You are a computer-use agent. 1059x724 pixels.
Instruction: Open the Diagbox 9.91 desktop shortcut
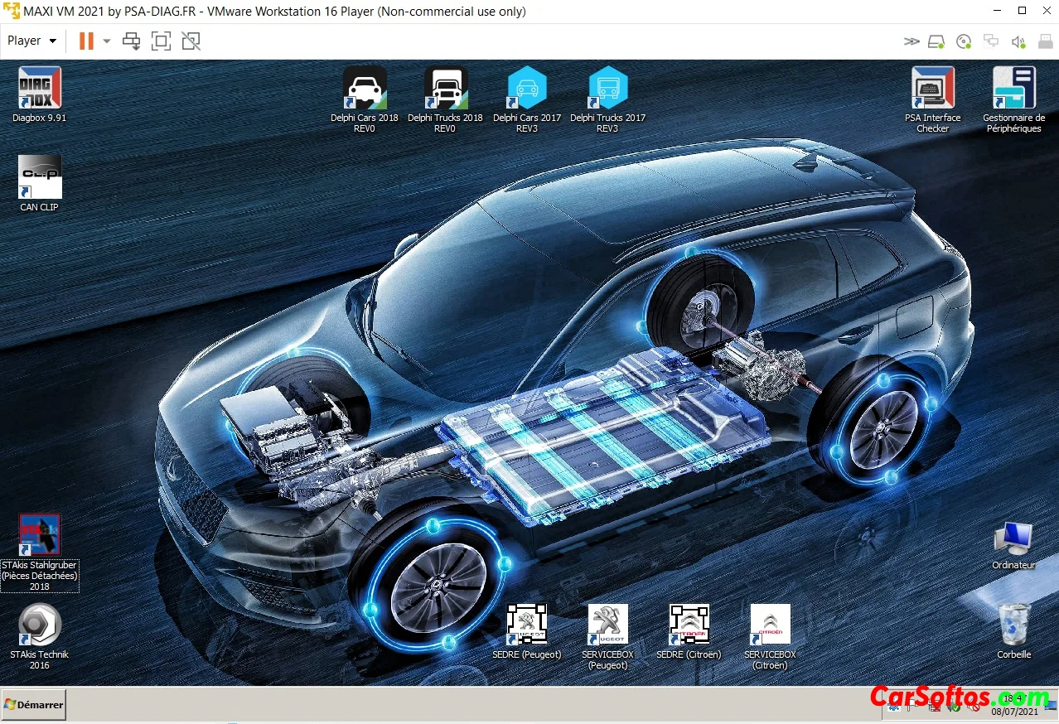pyautogui.click(x=39, y=88)
